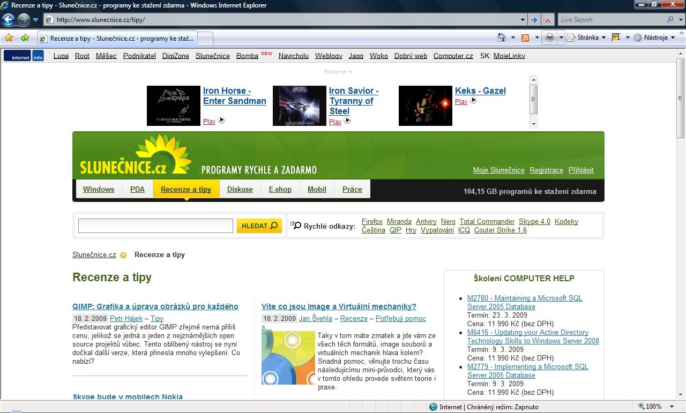Click the CD discs article thumbnail
Viewport: 686px width, 413px height.
288,357
